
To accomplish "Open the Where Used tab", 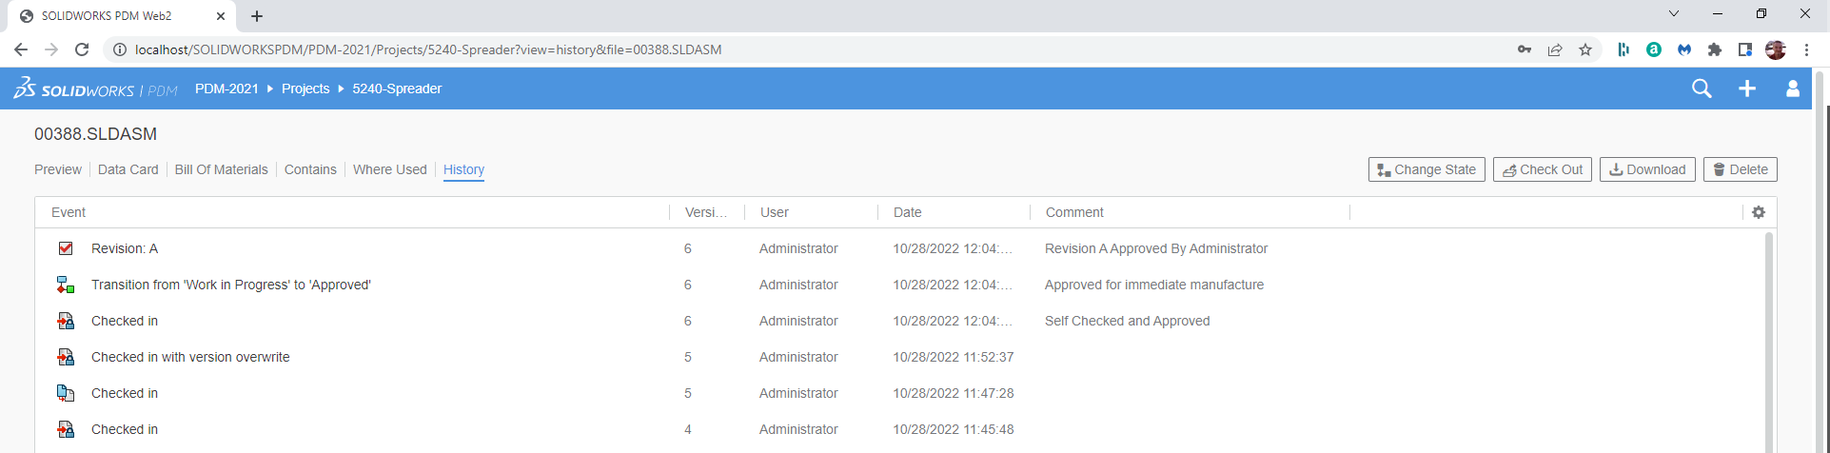I will [389, 169].
